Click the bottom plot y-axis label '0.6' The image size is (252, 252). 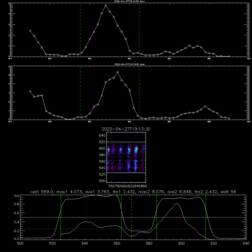(x=17, y=213)
